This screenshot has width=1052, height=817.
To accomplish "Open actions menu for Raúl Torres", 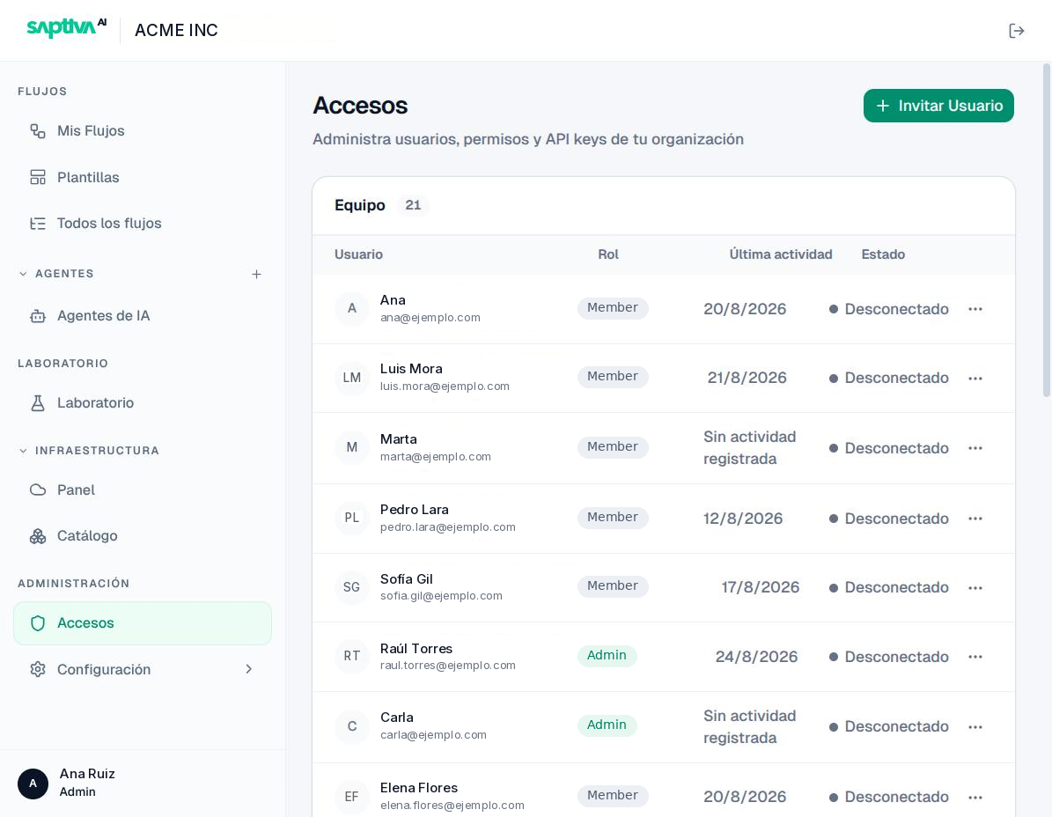I will (975, 657).
